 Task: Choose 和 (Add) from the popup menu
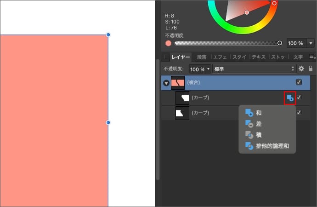point(259,113)
